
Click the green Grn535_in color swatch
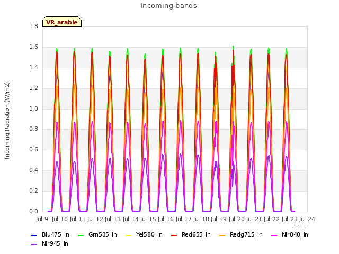[x=81, y=235]
